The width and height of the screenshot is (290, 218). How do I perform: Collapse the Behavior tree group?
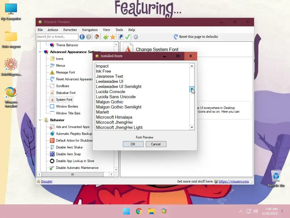tap(40, 120)
